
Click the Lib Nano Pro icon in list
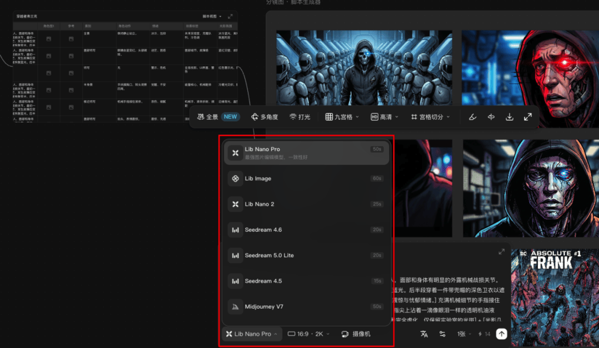click(x=235, y=153)
